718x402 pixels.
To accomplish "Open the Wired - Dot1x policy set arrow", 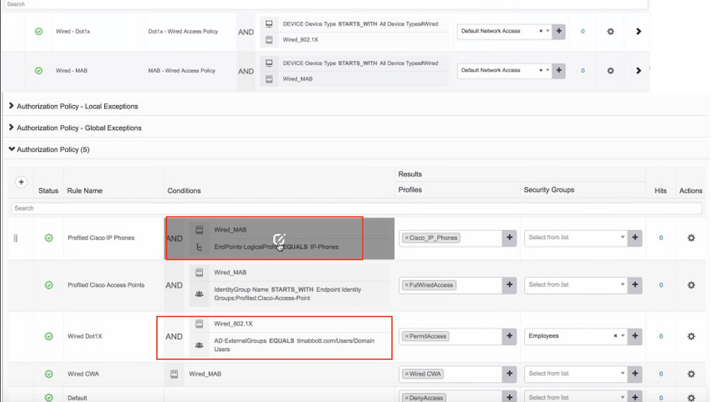I will point(639,32).
